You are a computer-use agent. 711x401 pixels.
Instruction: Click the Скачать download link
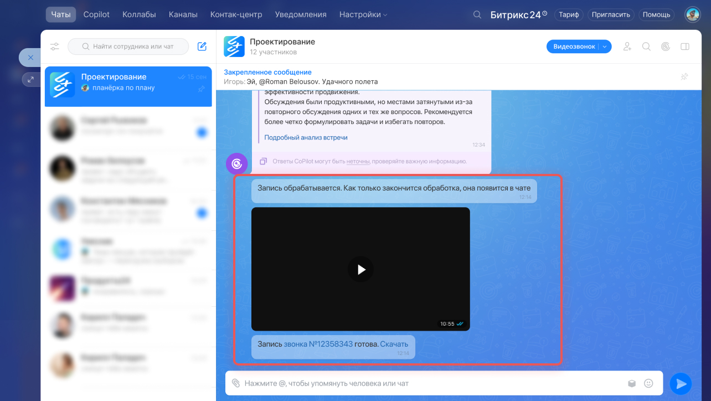click(394, 344)
